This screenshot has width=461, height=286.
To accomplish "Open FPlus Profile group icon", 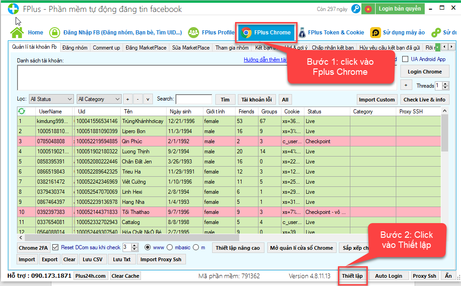I will [x=193, y=33].
